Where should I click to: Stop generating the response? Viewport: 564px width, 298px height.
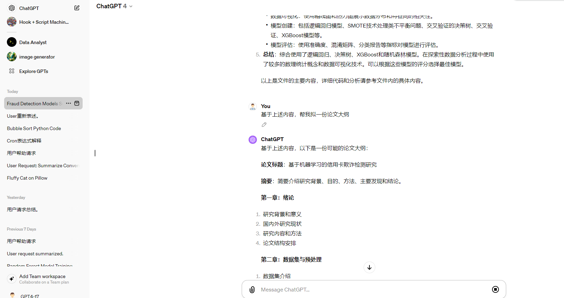point(495,289)
